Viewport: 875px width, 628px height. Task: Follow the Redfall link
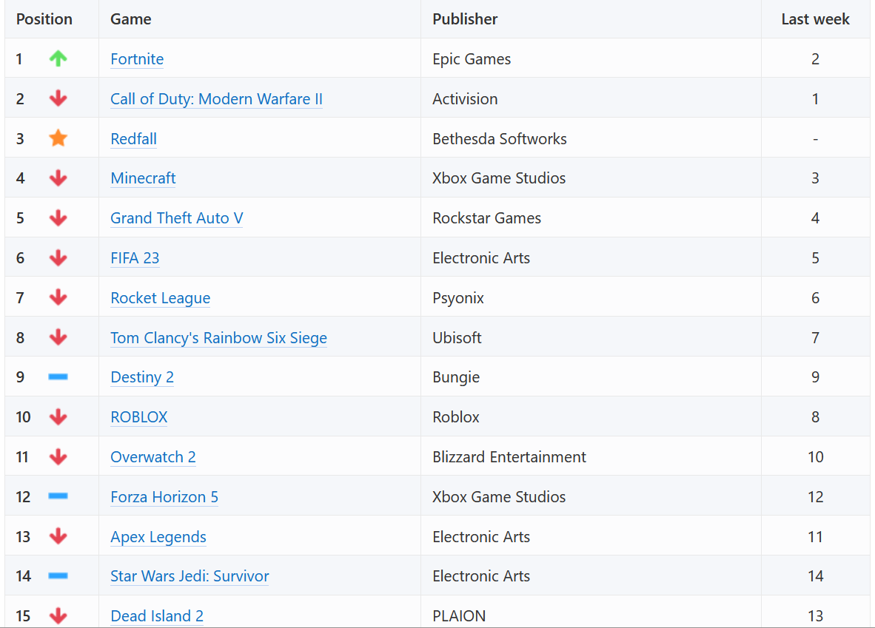[x=133, y=139]
